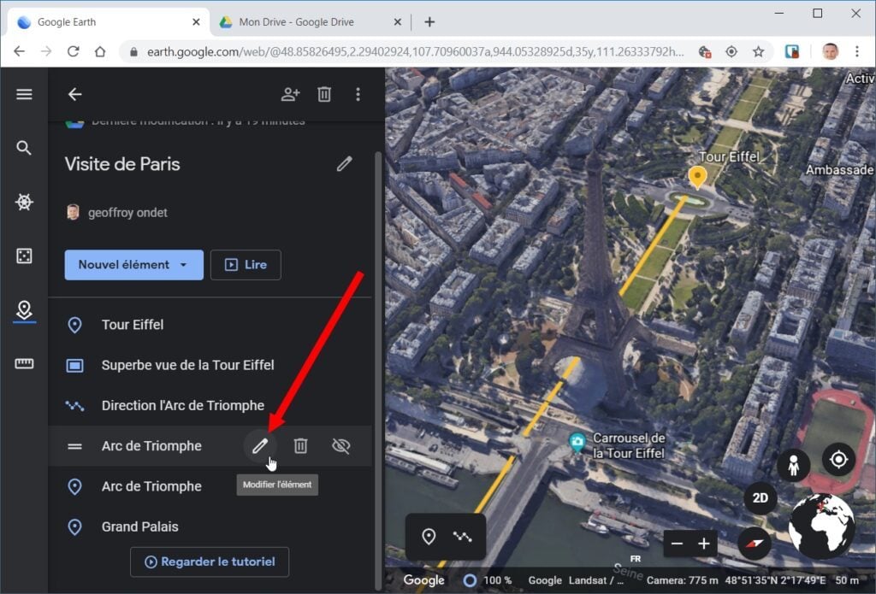Open project three-dot more options
The image size is (876, 594).
pos(358,94)
